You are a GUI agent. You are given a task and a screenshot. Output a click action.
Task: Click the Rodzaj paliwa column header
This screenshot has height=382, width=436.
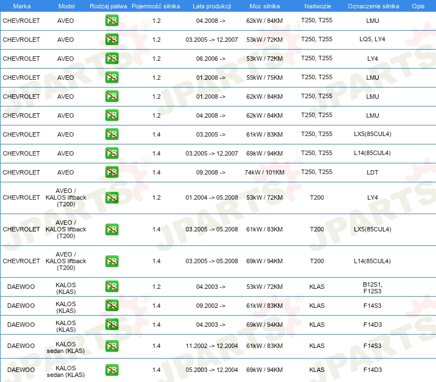108,6
